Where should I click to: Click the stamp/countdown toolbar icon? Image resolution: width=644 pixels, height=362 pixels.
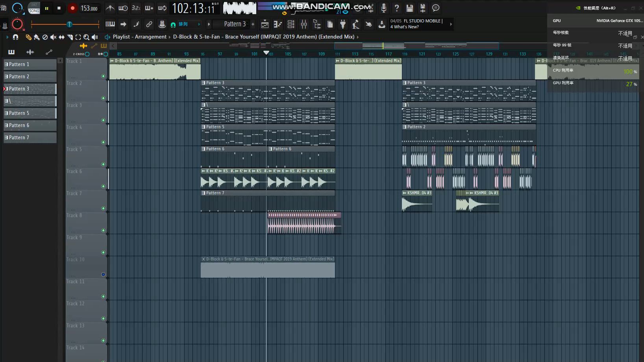(x=162, y=24)
